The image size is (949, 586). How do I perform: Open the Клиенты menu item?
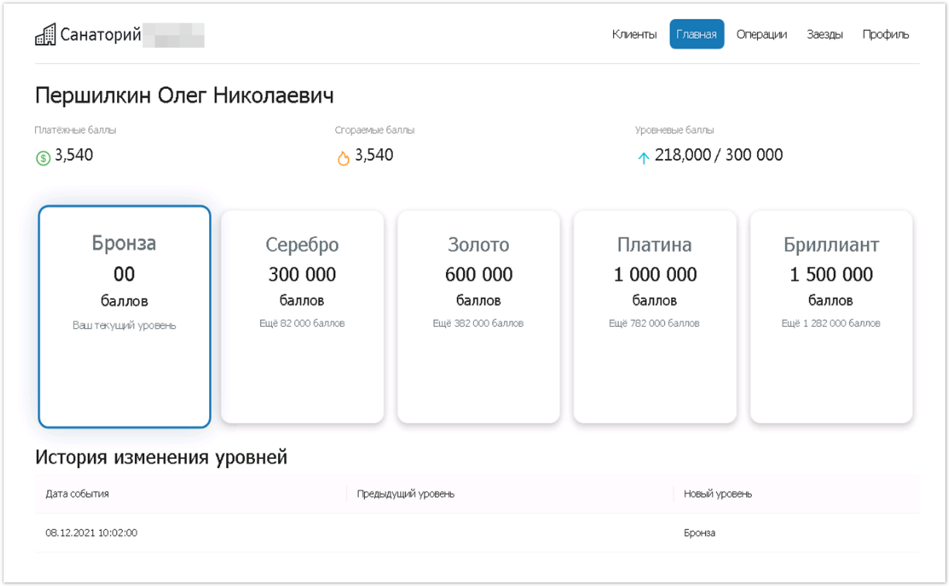(x=634, y=34)
